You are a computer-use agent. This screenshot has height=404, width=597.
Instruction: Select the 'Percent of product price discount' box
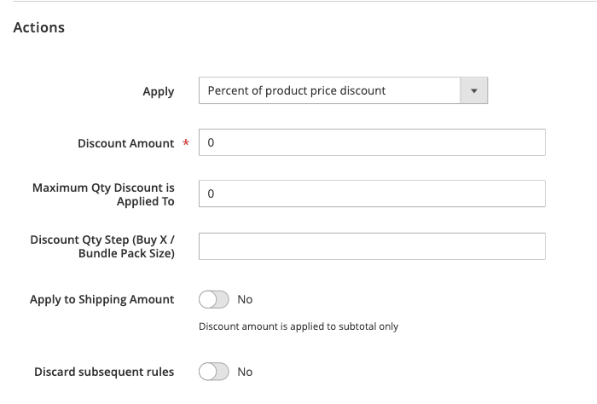click(x=330, y=90)
